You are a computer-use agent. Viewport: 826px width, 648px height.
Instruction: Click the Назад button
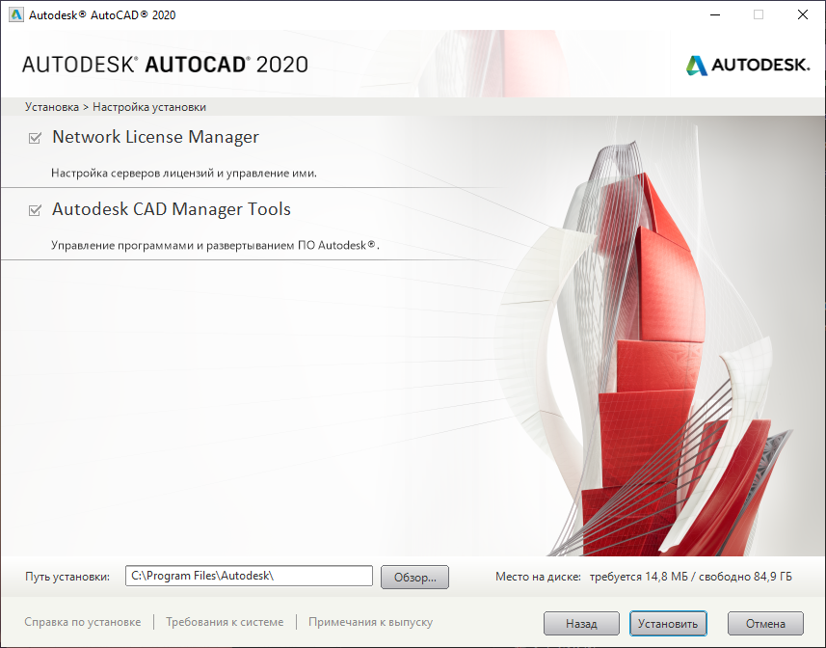(581, 624)
